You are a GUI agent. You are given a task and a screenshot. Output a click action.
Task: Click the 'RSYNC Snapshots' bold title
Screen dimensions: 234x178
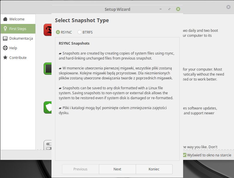click(x=74, y=43)
